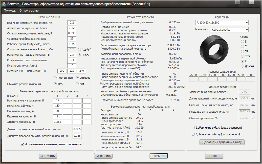Select core shape R
This screenshot has width=262, height=164.
point(243,61)
